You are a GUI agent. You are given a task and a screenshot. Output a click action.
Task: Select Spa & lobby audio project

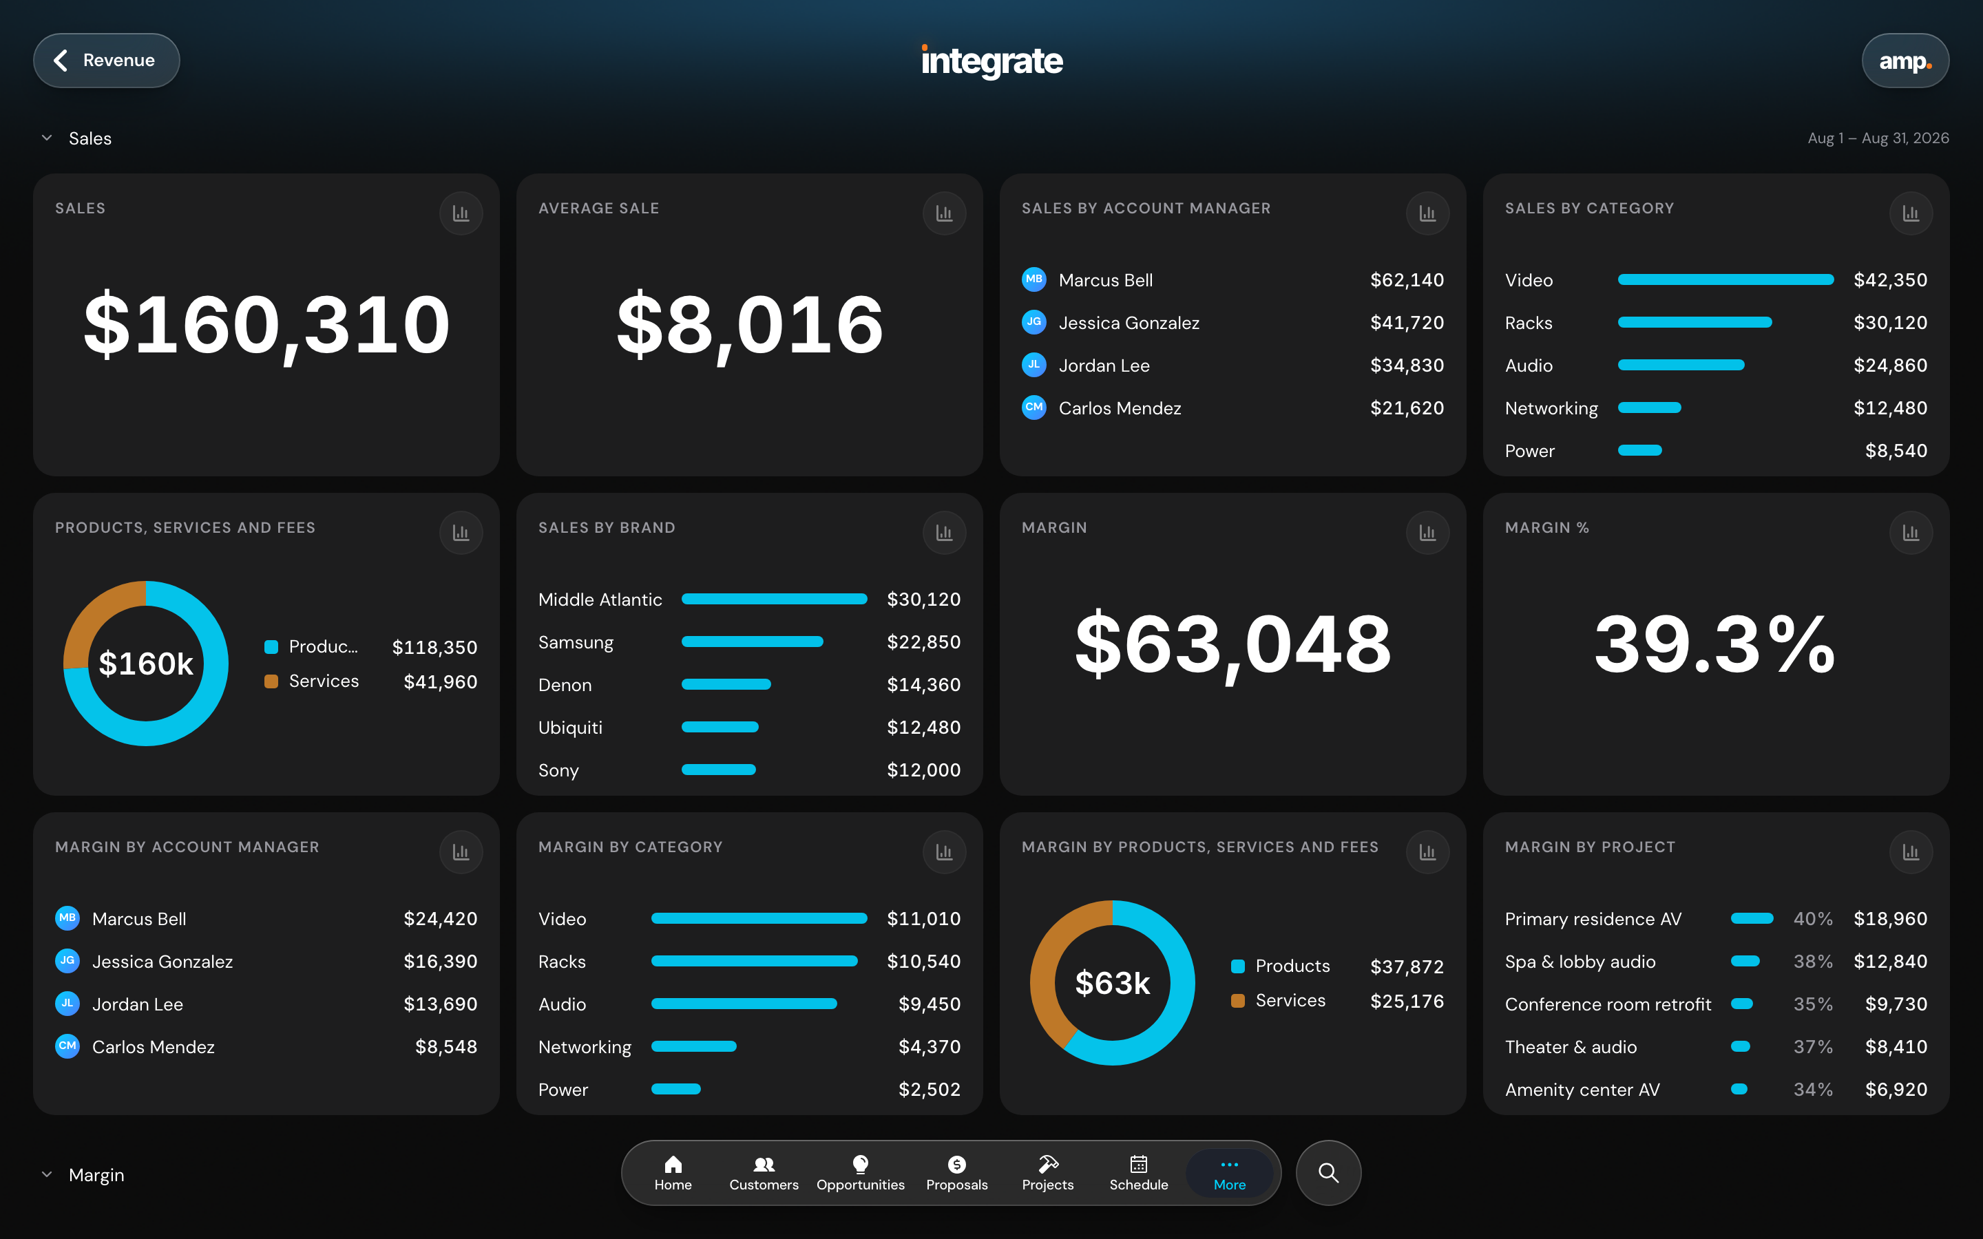click(x=1716, y=961)
